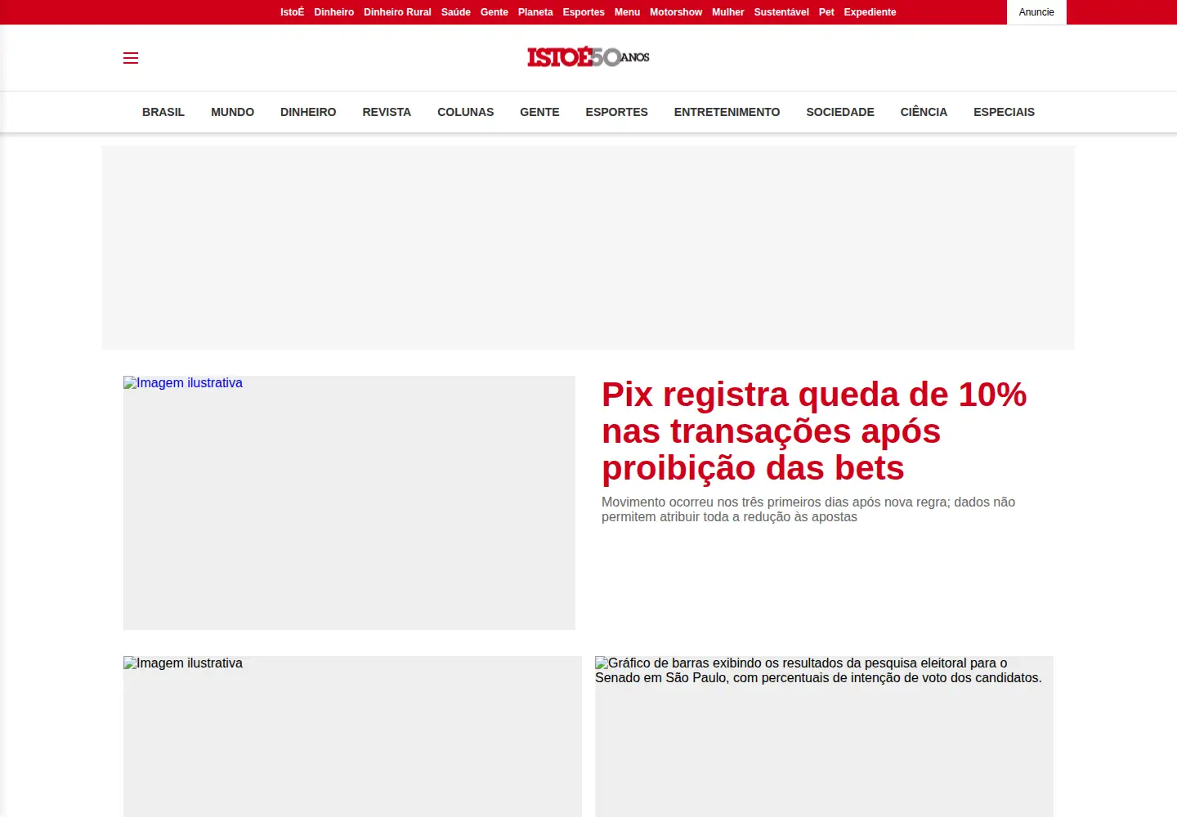Viewport: 1177px width, 817px height.
Task: Open the REVISTA section
Action: tap(387, 112)
